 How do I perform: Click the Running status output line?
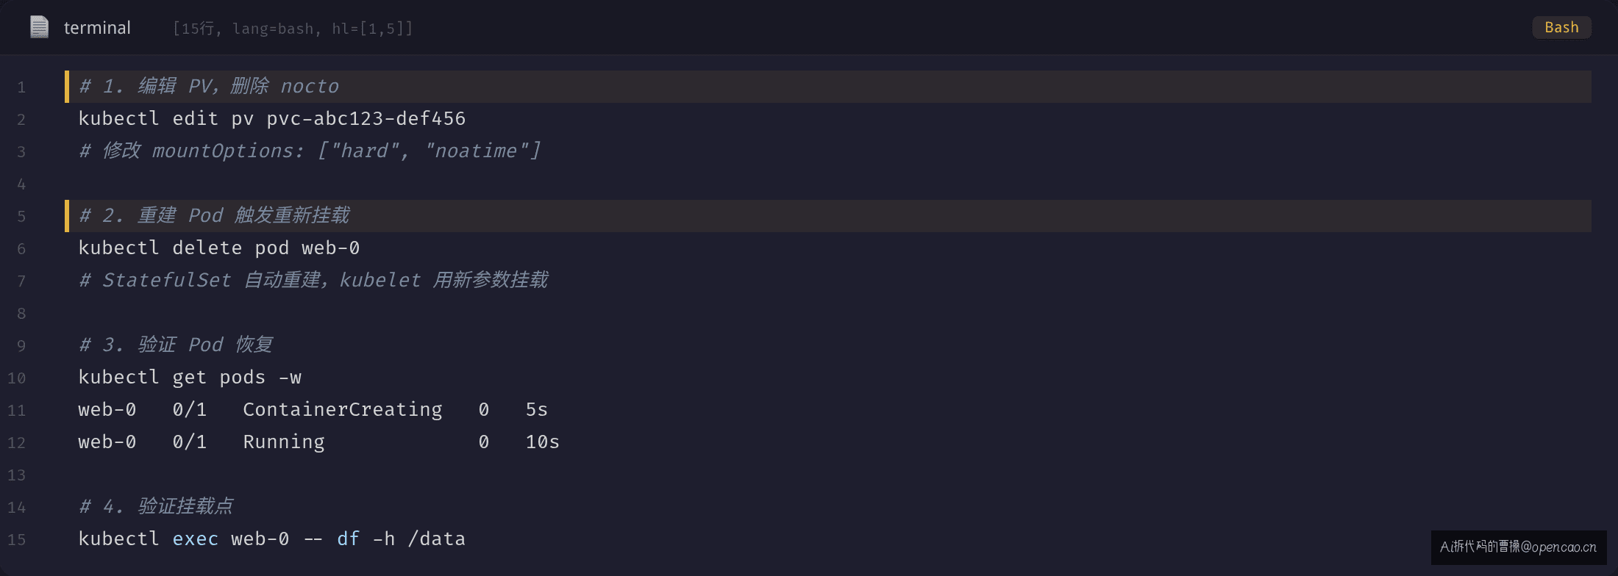point(319,442)
